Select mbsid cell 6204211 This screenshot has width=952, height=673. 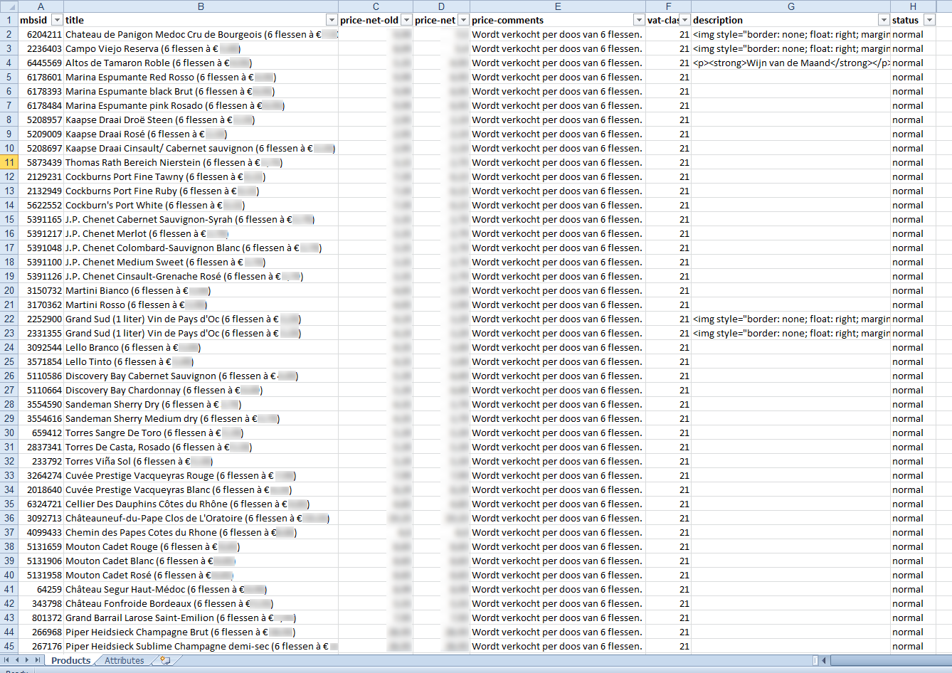pyautogui.click(x=41, y=34)
